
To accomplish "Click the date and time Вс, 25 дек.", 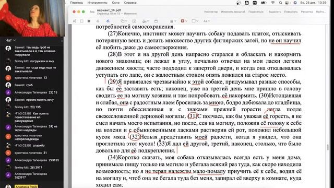I will tap(313, 3).
